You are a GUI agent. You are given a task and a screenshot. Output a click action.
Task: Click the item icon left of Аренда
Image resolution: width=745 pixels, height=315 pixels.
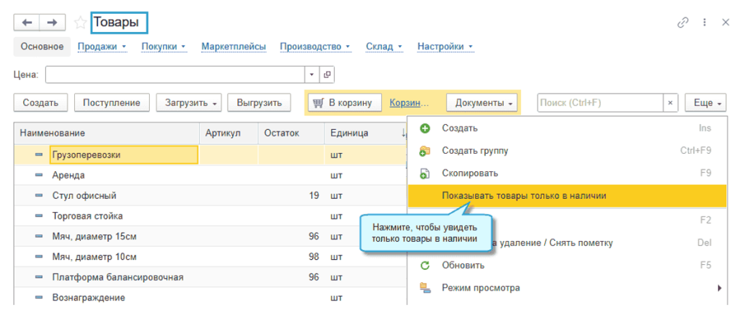[x=39, y=175]
